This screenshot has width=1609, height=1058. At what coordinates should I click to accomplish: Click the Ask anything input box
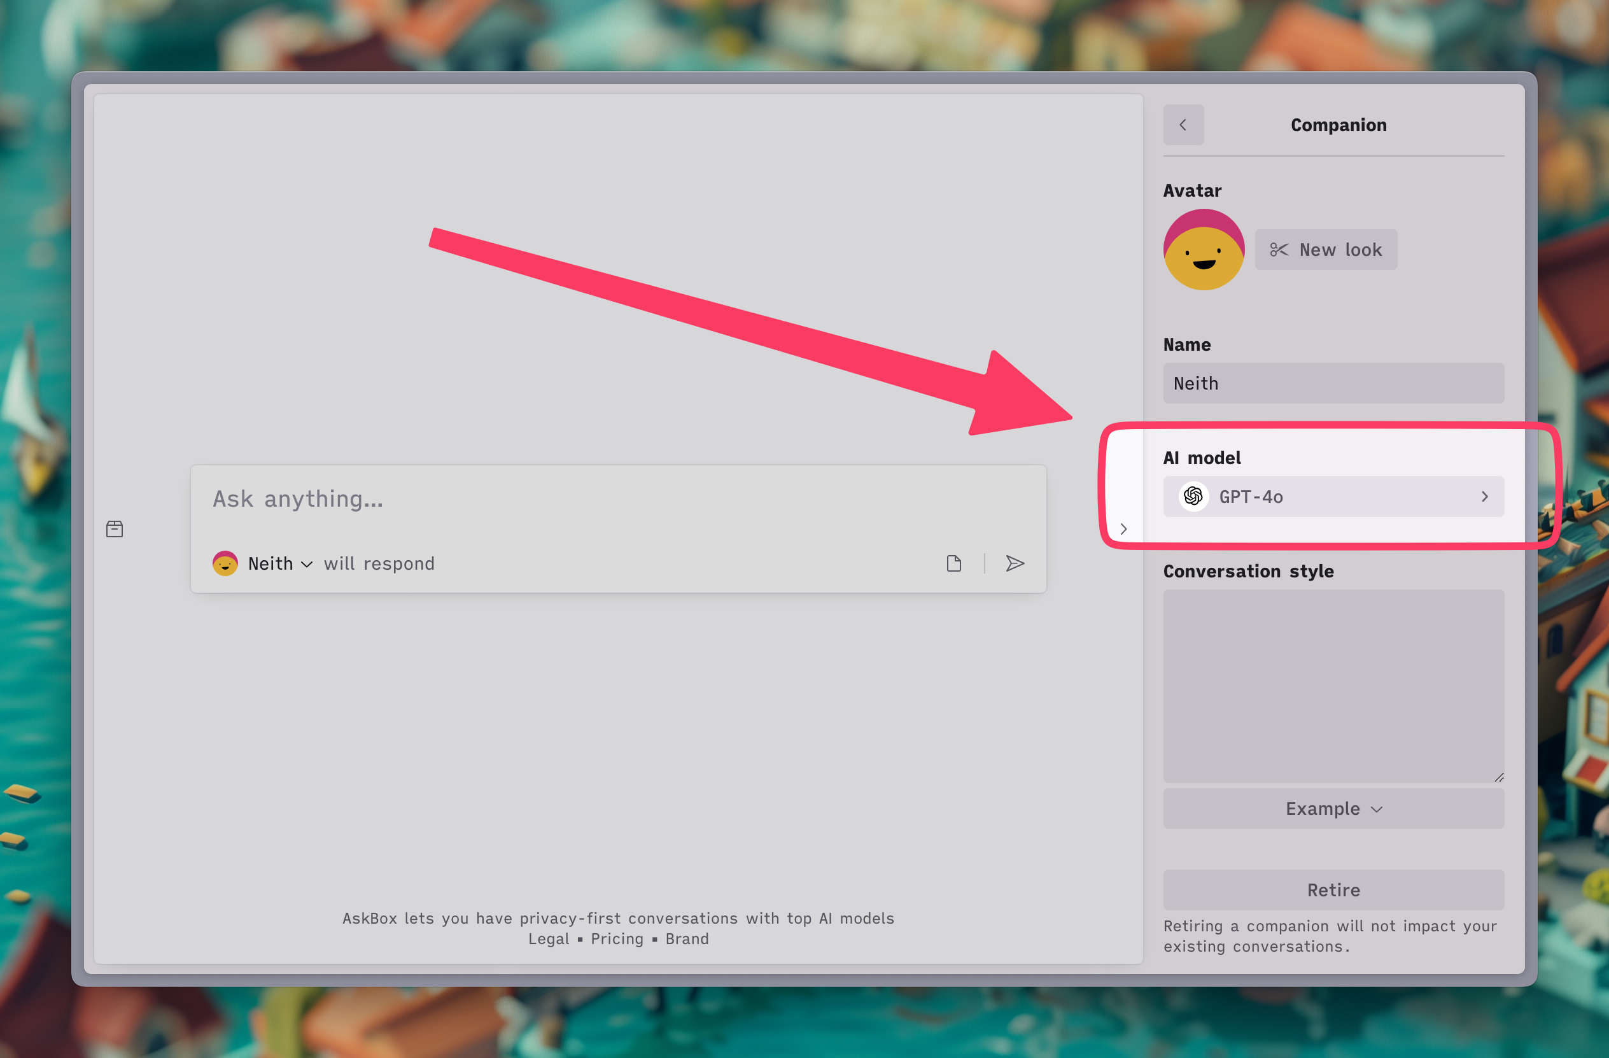[x=618, y=500]
